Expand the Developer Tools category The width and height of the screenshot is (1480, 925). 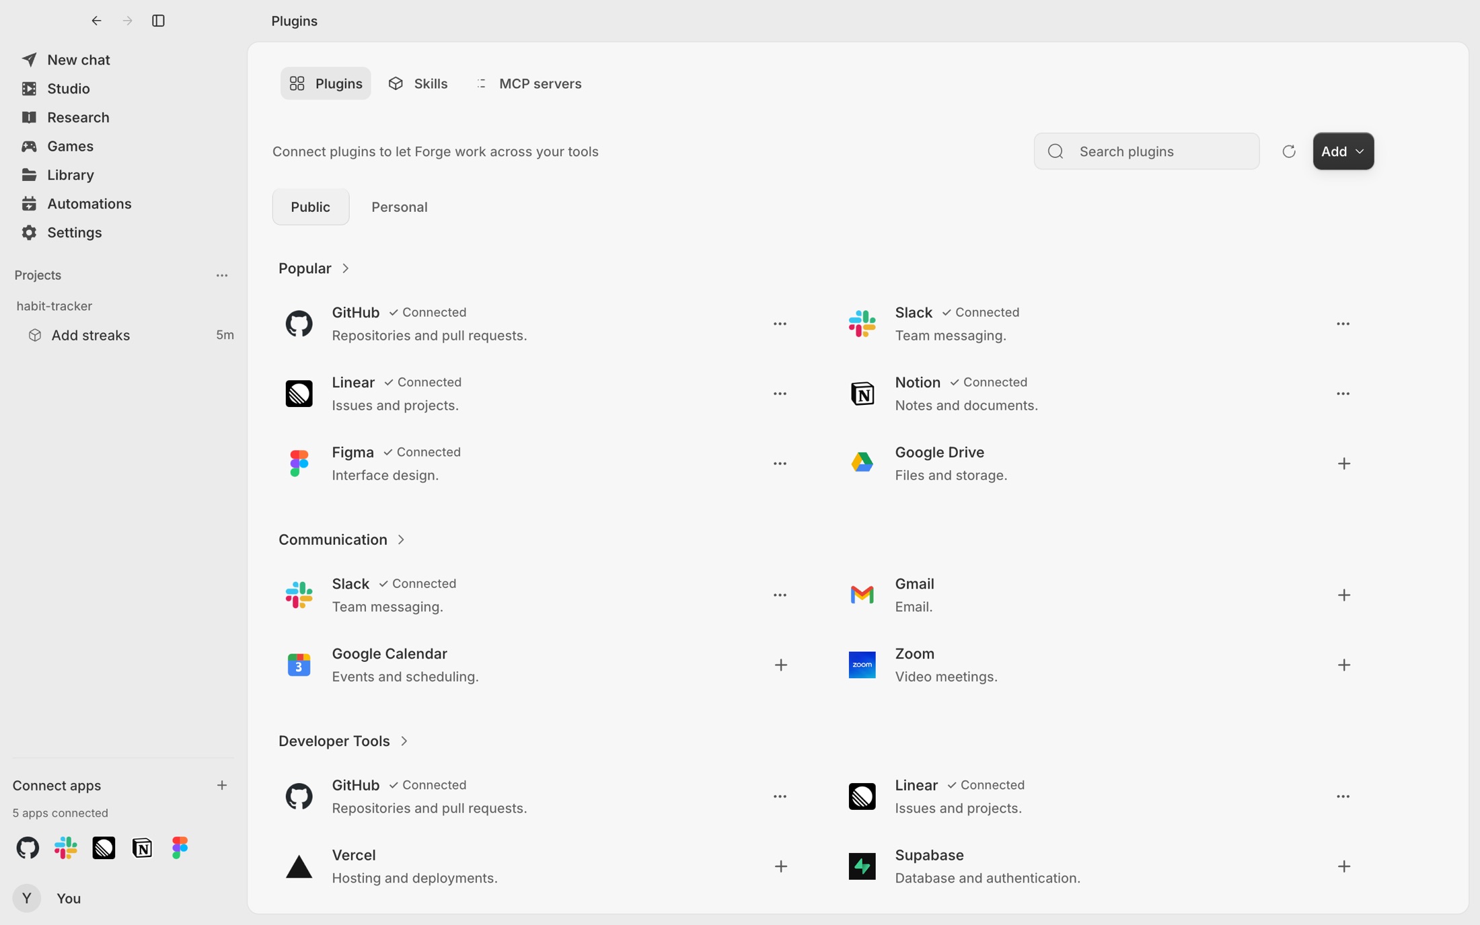click(x=343, y=741)
